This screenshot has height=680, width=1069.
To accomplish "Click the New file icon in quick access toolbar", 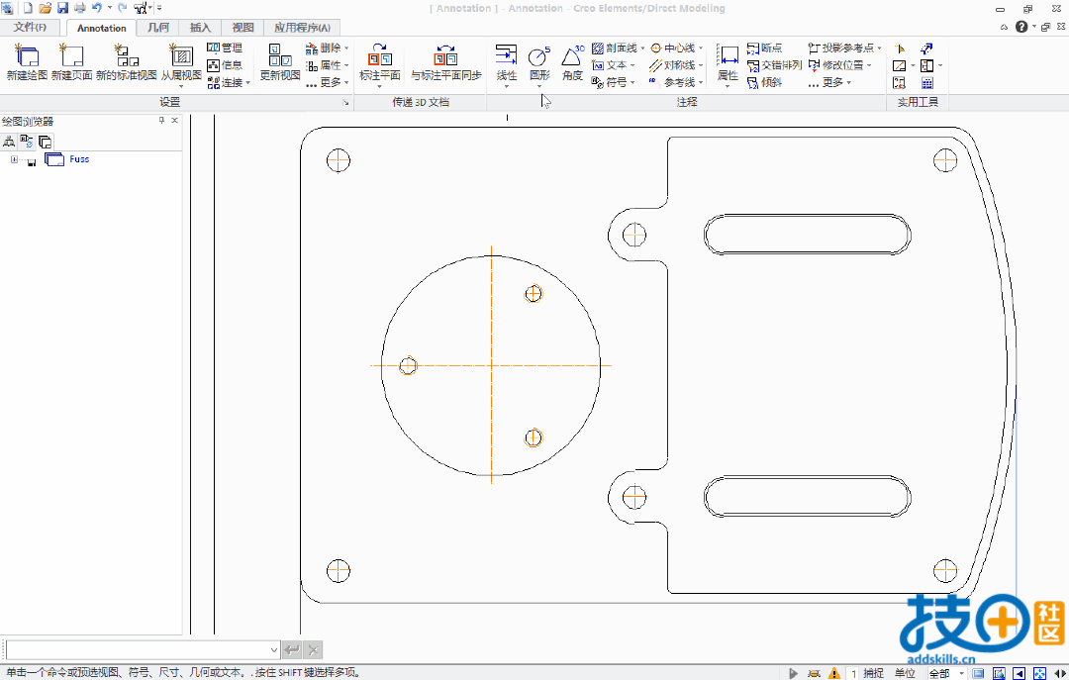I will [28, 8].
